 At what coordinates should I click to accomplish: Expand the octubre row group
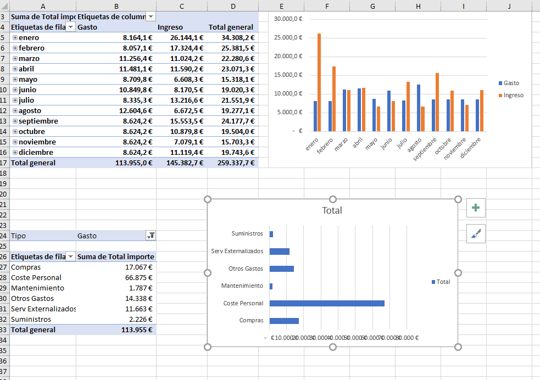click(15, 131)
